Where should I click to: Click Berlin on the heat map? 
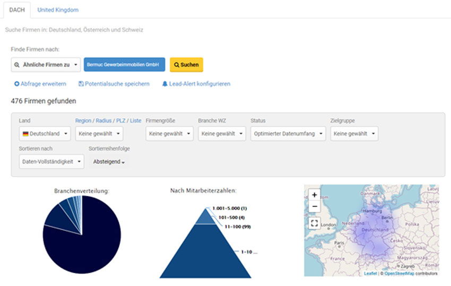click(x=387, y=218)
